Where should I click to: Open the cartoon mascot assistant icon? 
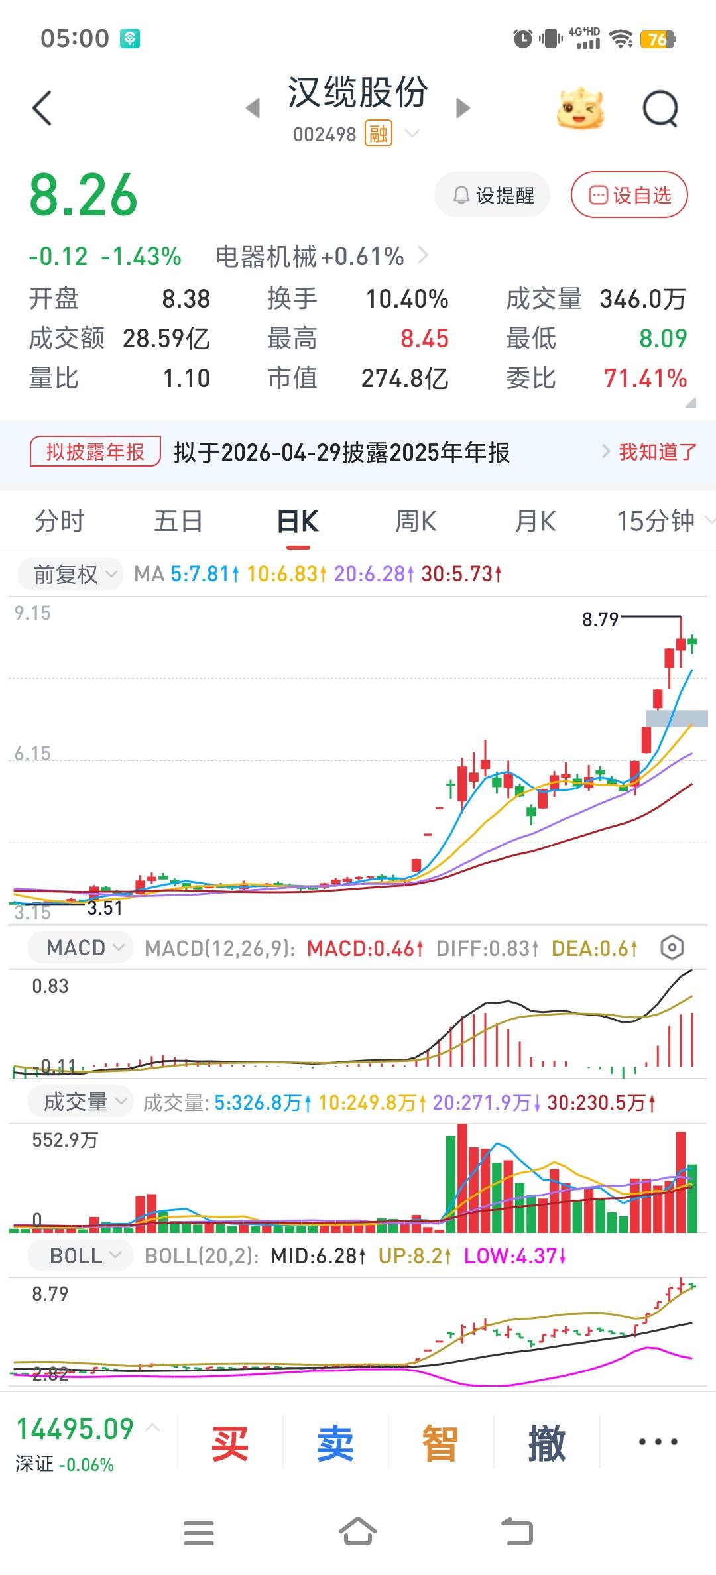[580, 108]
